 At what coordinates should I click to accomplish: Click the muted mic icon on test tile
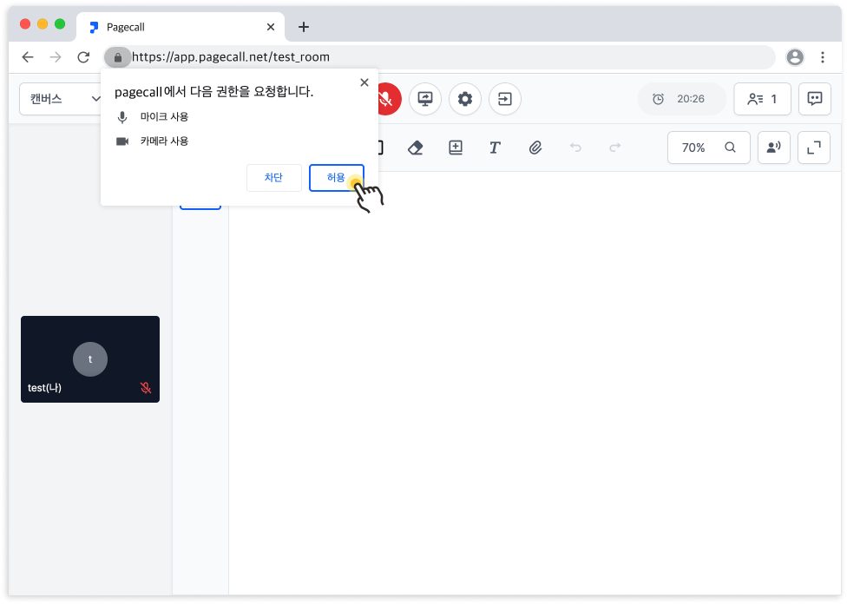point(145,388)
